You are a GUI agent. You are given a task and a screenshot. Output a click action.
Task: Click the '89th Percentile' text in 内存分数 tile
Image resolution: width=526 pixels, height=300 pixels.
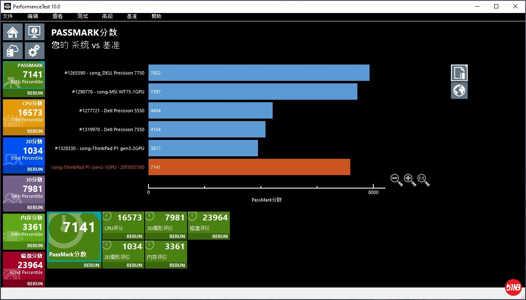pyautogui.click(x=27, y=234)
